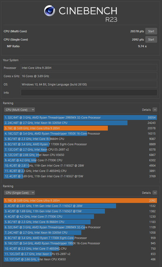Viewport: 162px width, 267px height.
Task: Click the Cinebench sphere logo icon
Action: 49,11
